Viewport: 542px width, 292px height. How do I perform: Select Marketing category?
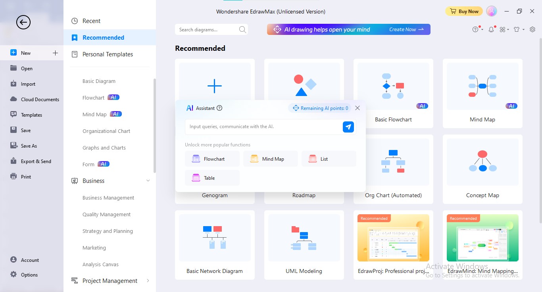pos(94,248)
